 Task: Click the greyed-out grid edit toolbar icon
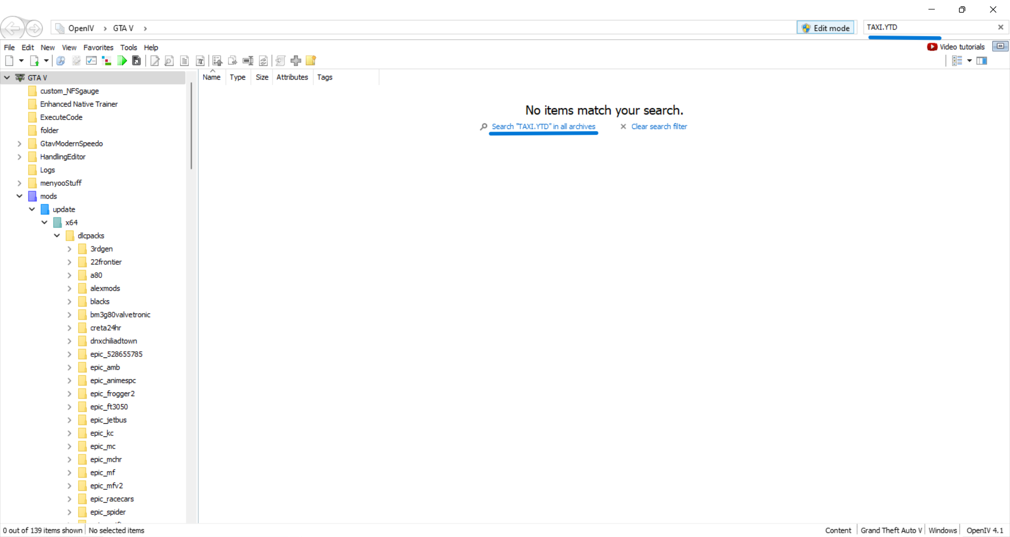(x=76, y=61)
